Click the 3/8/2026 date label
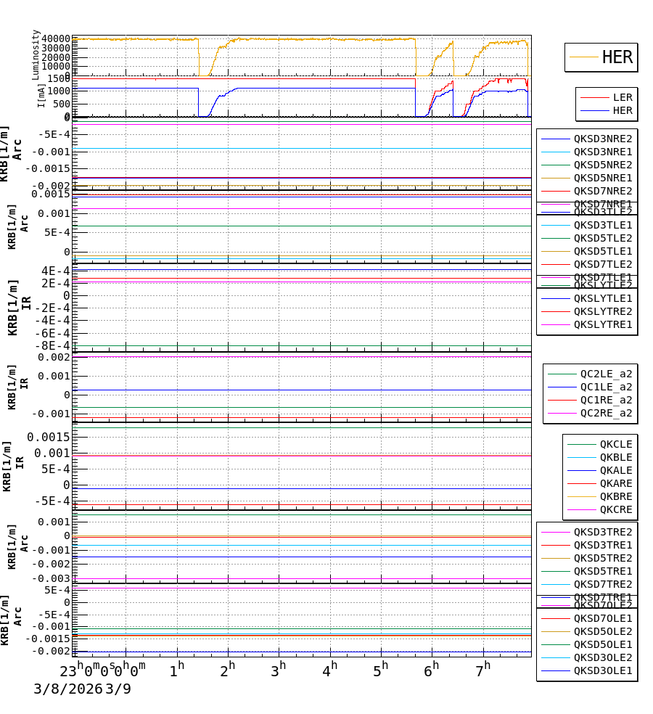Screen dimensions: 653x714 [68, 689]
